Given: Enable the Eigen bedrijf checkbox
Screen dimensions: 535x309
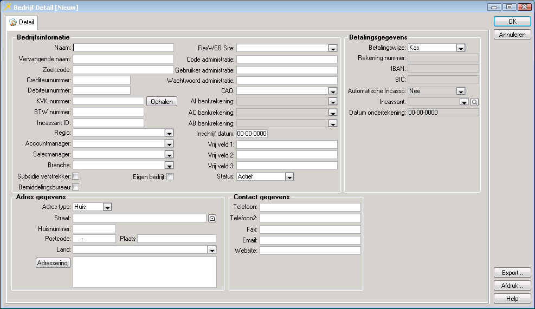Looking at the screenshot, I should coord(170,177).
